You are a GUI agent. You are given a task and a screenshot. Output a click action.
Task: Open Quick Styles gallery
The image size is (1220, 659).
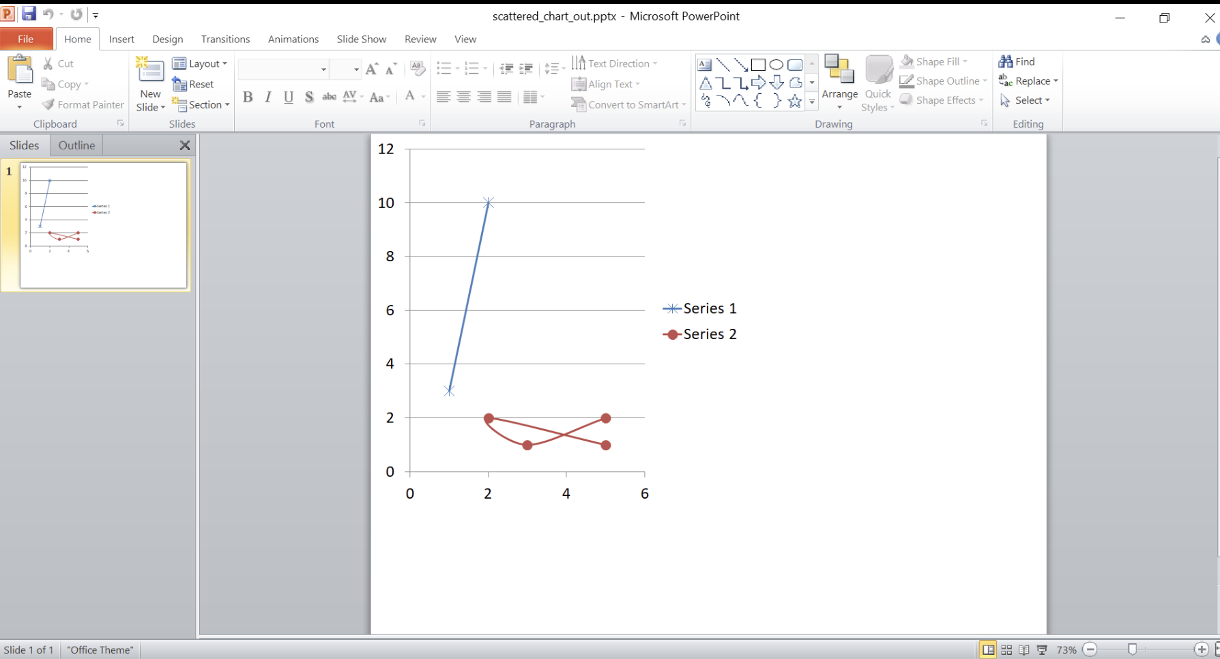877,75
